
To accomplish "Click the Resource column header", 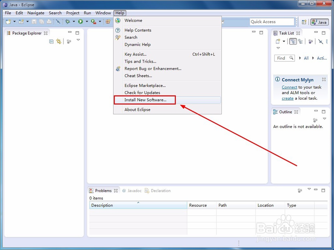I will pos(201,205).
